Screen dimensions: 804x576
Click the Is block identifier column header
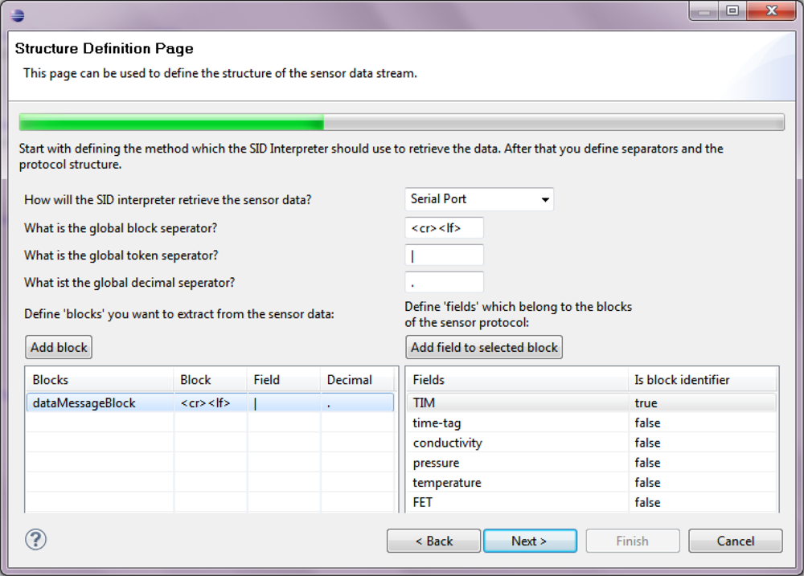[x=703, y=380]
